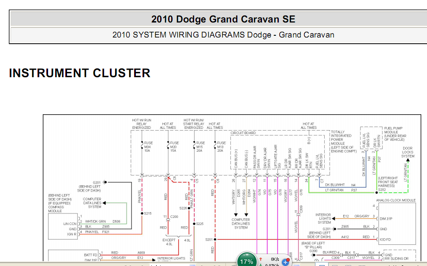The height and width of the screenshot is (266, 427).
Task: Click the 2010 Dodge Grand Caravan SE title
Action: (x=223, y=19)
